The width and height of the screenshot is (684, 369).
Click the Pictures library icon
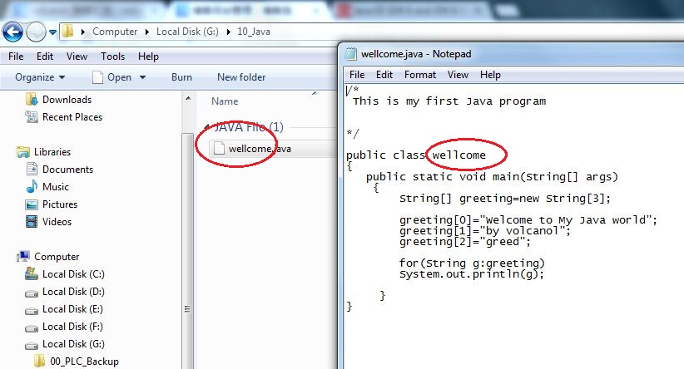tap(32, 204)
